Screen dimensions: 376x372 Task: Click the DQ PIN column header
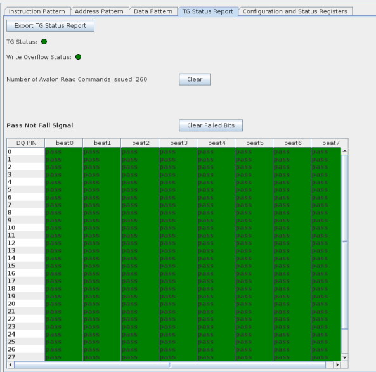(26, 143)
